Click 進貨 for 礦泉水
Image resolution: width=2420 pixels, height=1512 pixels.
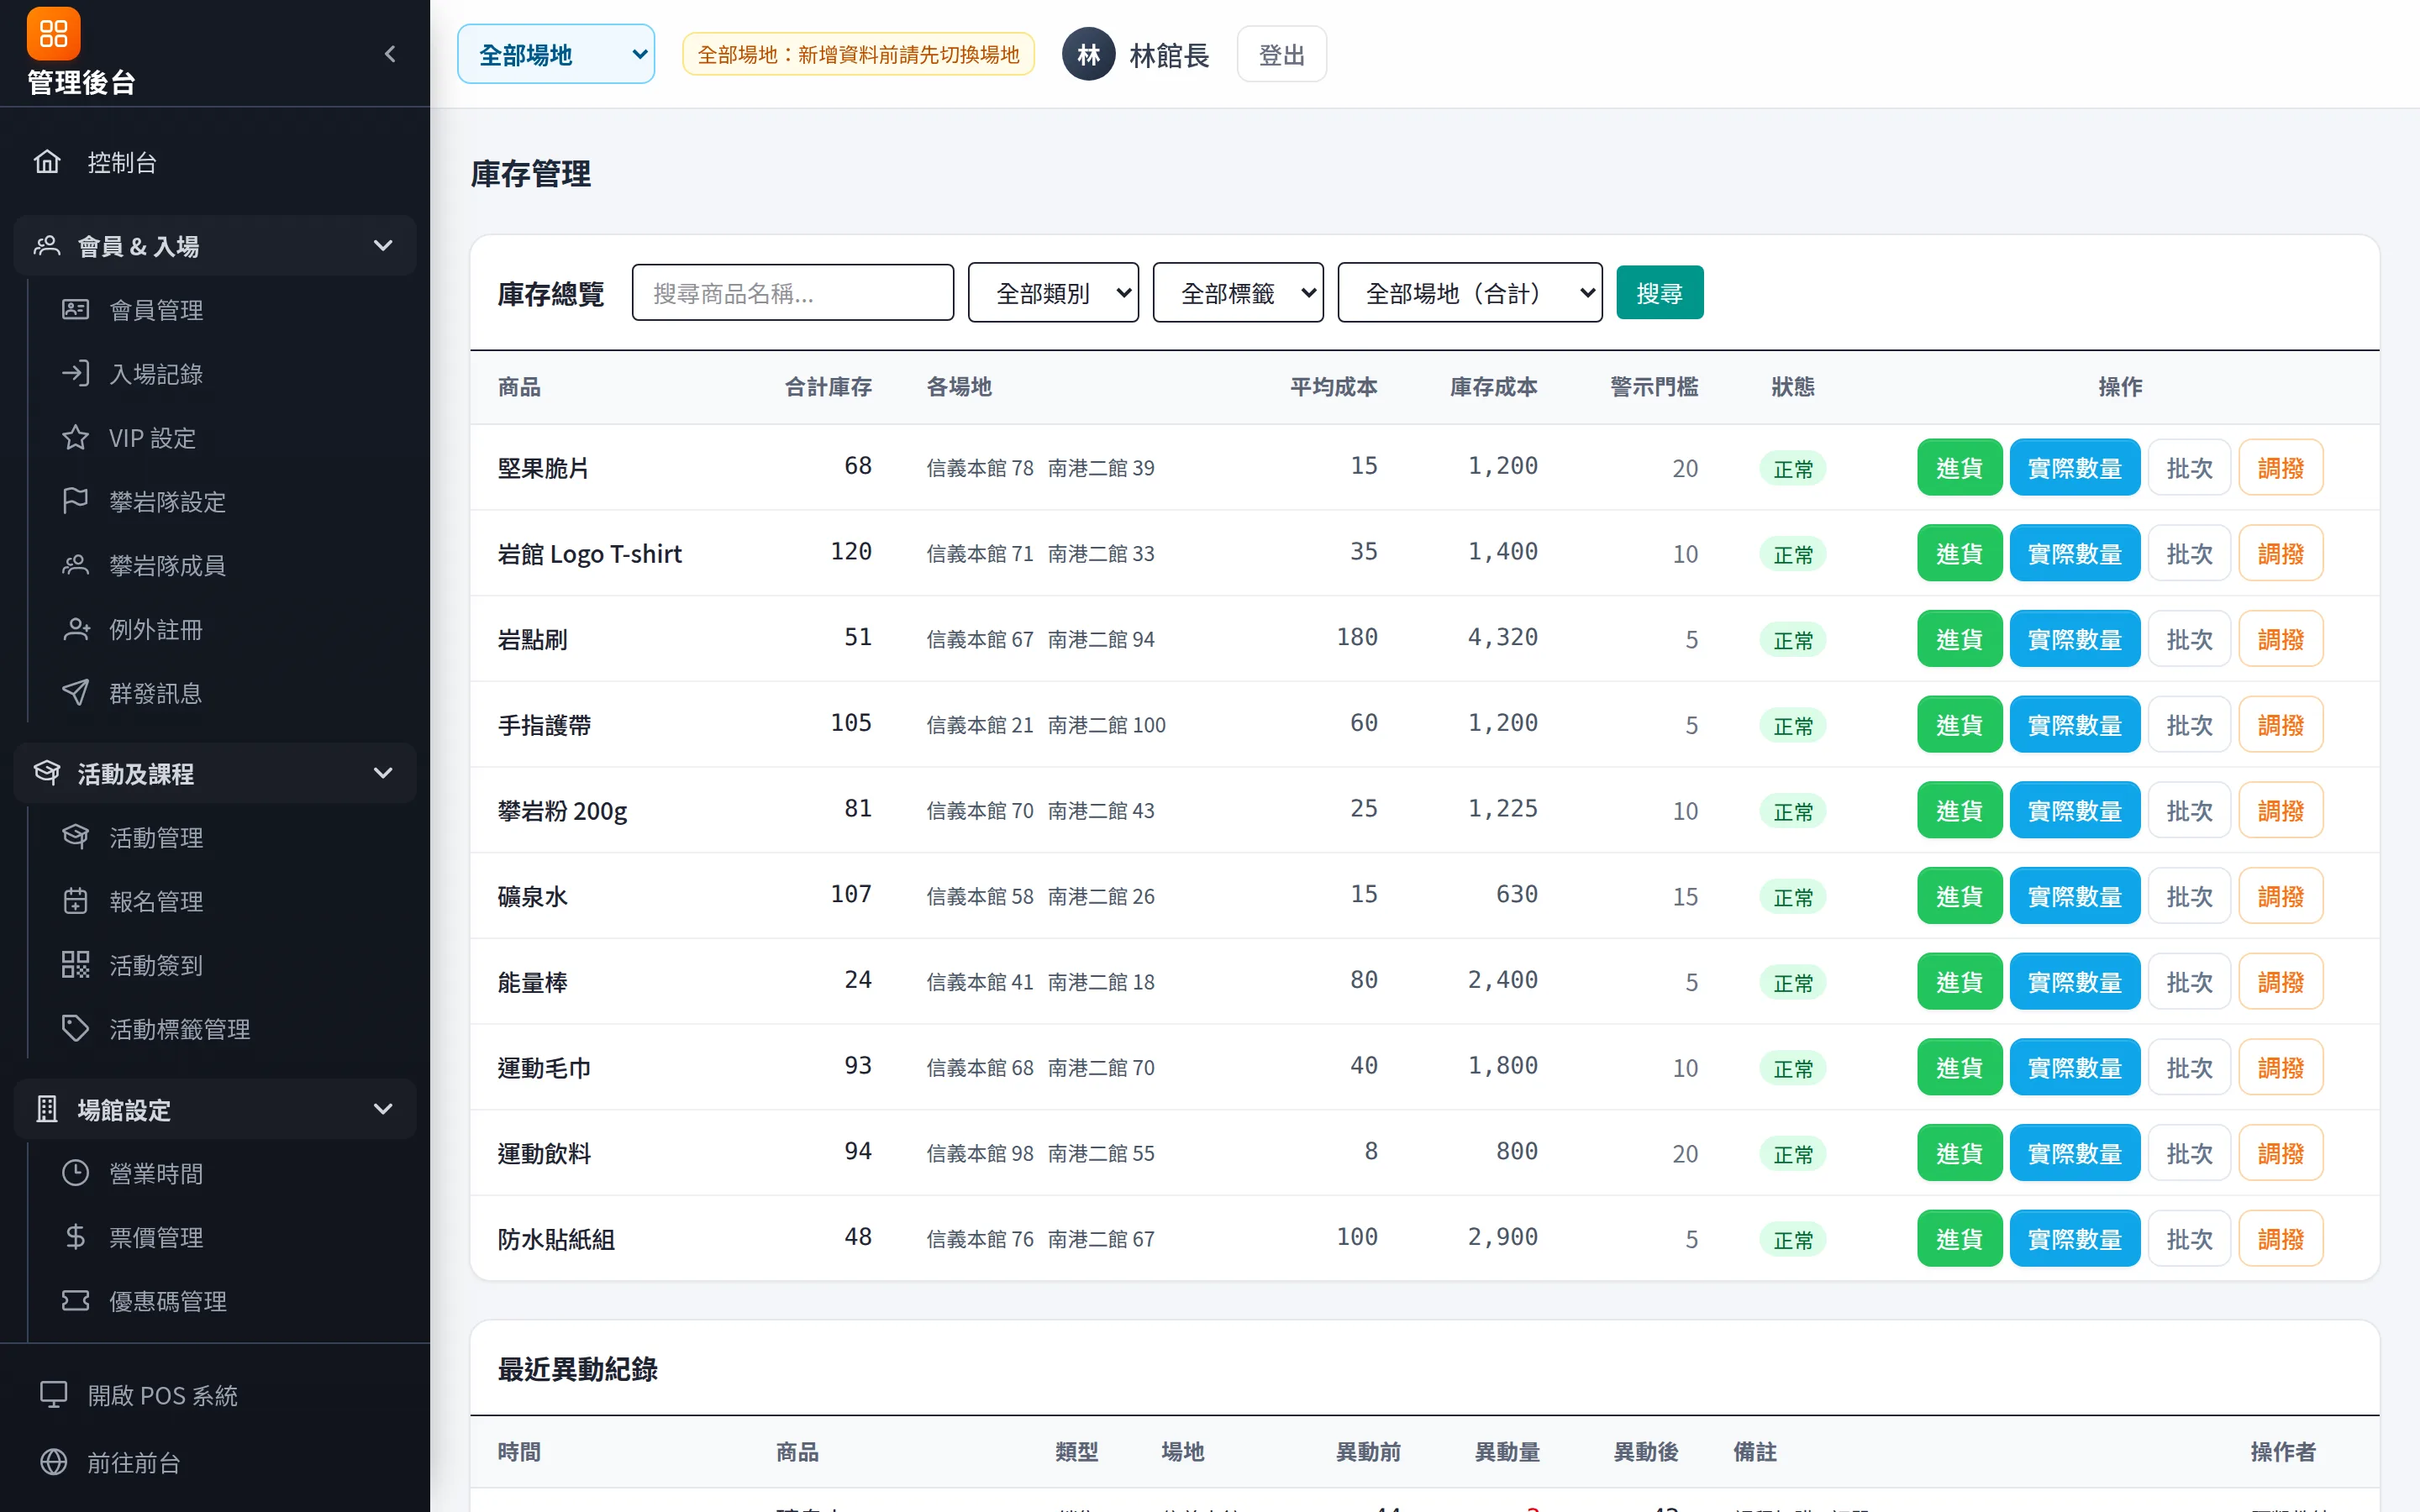point(1959,896)
